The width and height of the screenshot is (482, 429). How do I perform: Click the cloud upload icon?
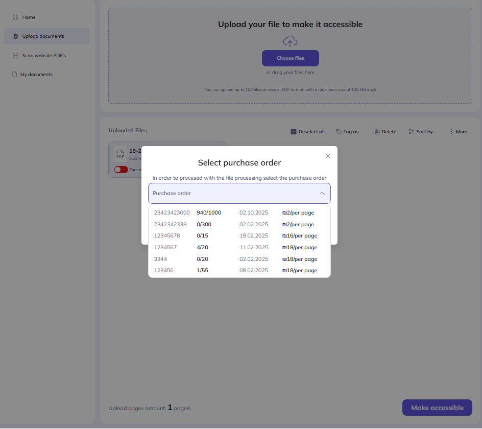pyautogui.click(x=290, y=41)
